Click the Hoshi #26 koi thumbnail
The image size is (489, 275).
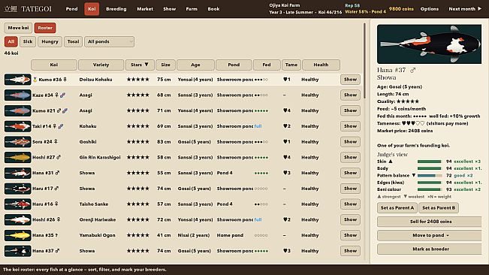coord(18,220)
